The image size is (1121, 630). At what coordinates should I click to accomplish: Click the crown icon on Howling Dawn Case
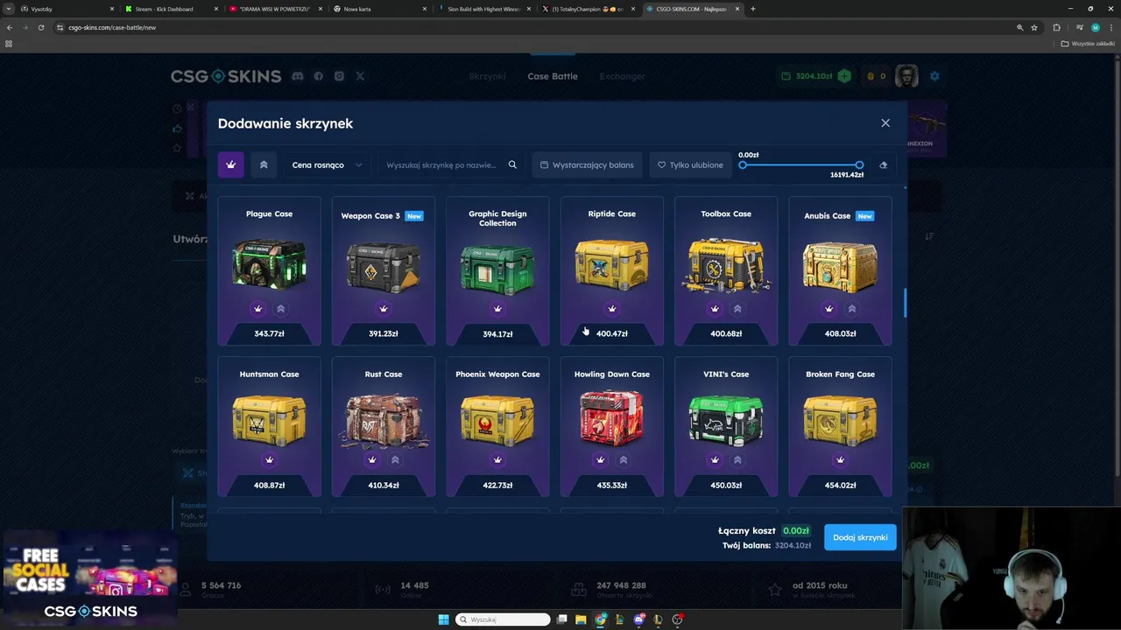[x=600, y=460]
